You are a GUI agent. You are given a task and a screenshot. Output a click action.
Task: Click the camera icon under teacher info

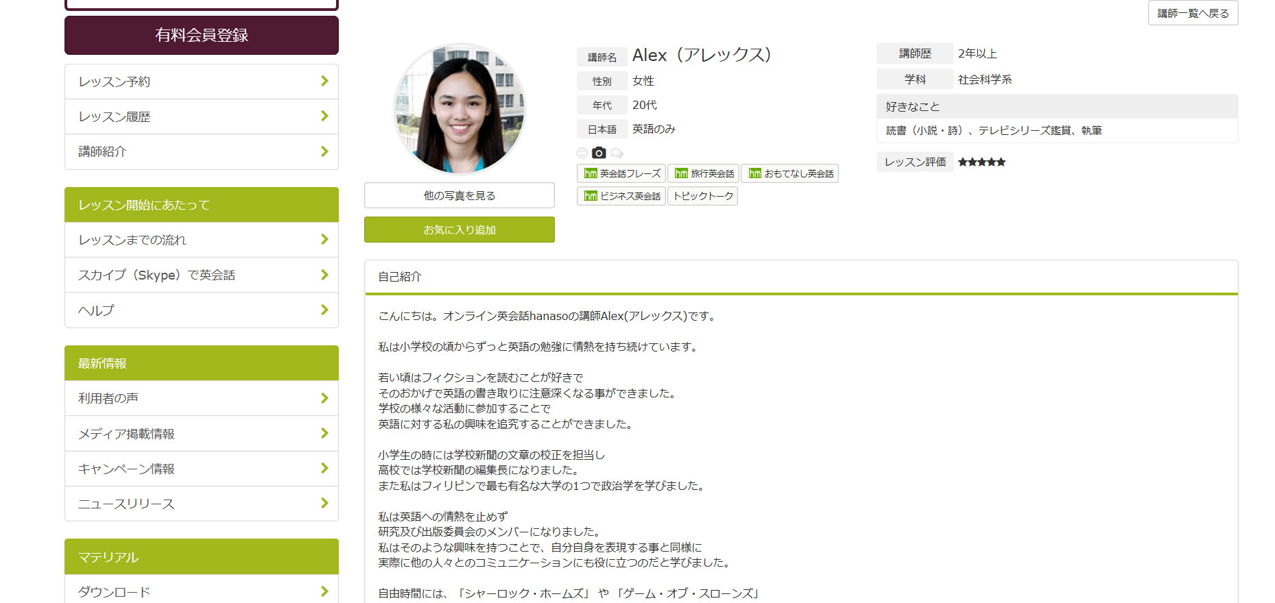click(599, 153)
